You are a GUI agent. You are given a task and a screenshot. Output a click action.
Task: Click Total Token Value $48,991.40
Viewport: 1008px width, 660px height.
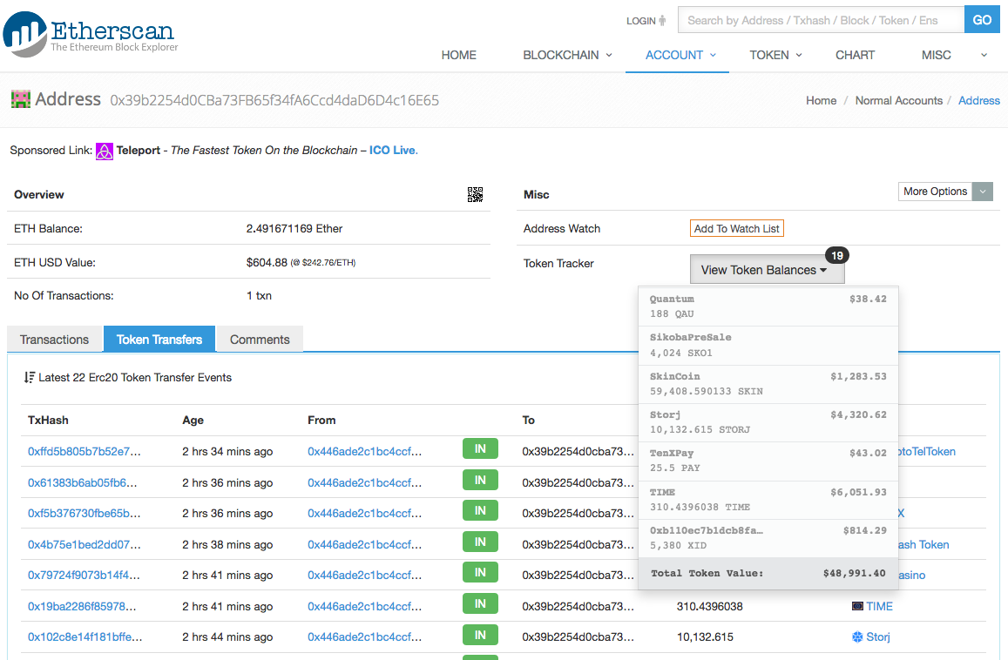[x=768, y=573]
